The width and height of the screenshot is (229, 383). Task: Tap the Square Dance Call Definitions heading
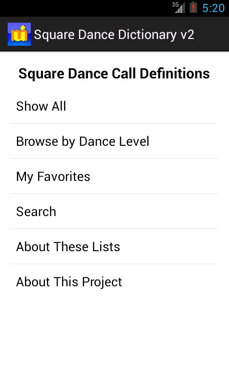[x=114, y=74]
